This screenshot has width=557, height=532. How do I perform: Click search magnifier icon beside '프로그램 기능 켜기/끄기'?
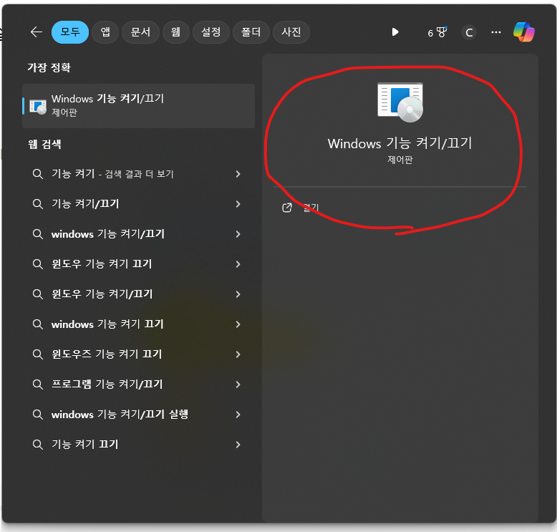[38, 385]
